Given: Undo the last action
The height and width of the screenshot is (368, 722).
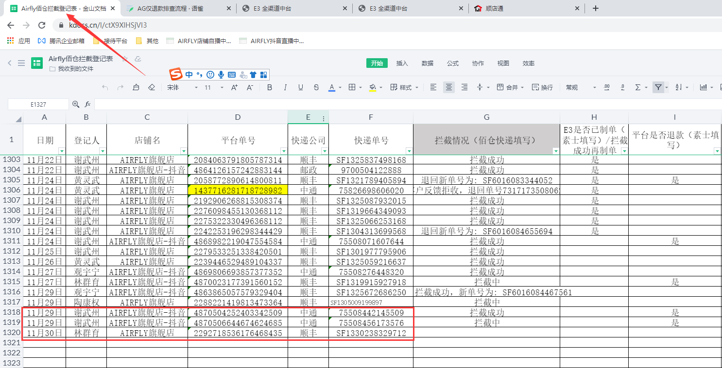Looking at the screenshot, I should pos(105,87).
